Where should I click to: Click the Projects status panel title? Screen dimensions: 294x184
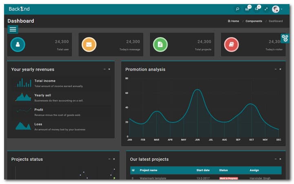coord(27,159)
